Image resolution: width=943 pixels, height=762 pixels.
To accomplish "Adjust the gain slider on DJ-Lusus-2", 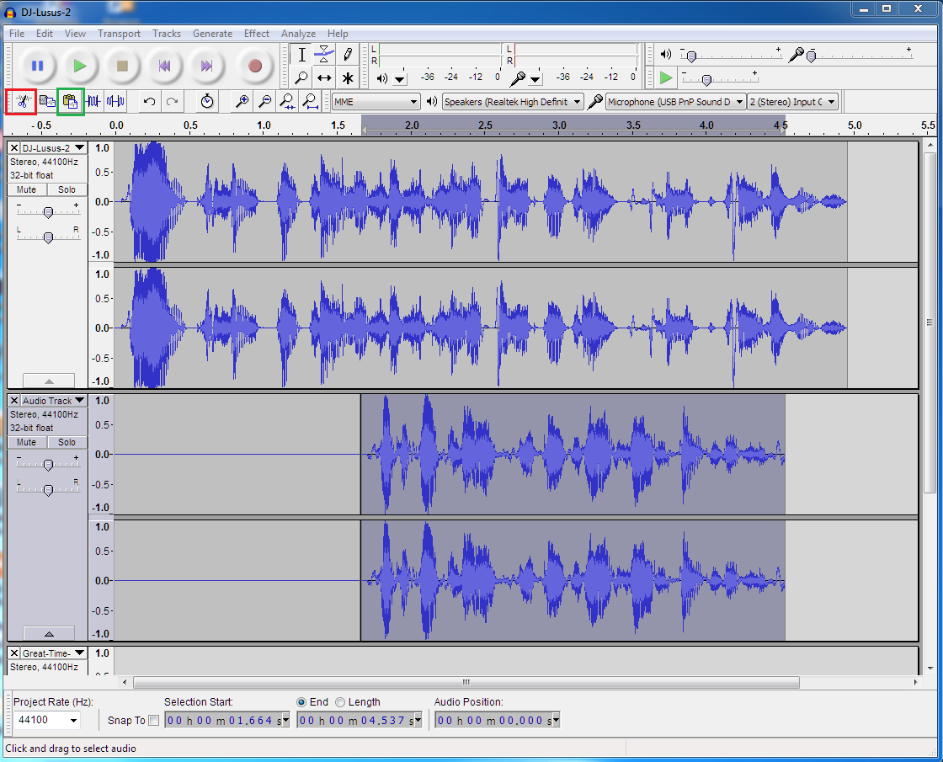I will (x=48, y=210).
